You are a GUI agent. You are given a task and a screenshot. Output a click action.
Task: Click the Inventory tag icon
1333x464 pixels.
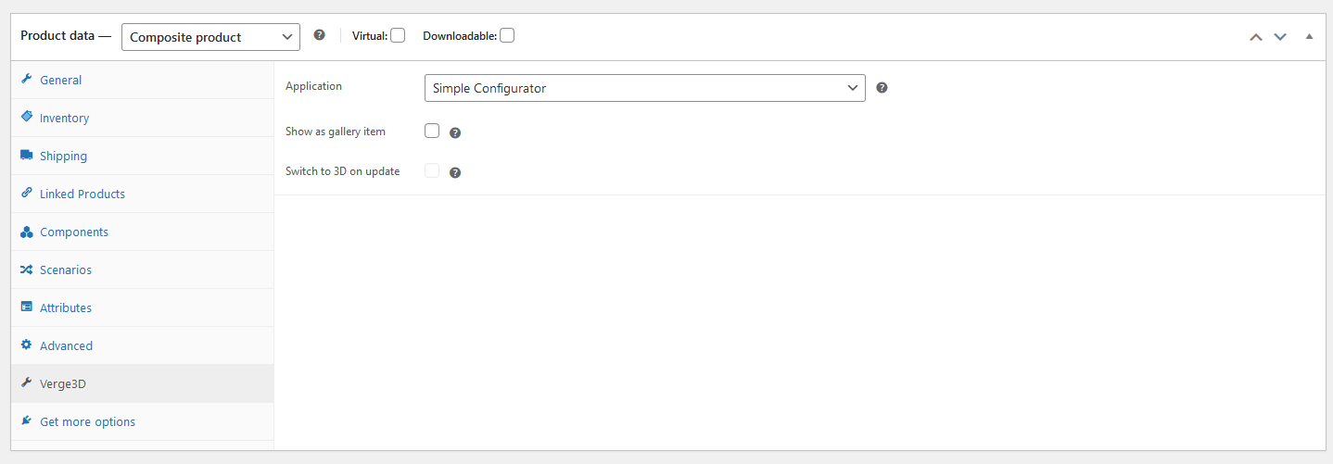(26, 118)
